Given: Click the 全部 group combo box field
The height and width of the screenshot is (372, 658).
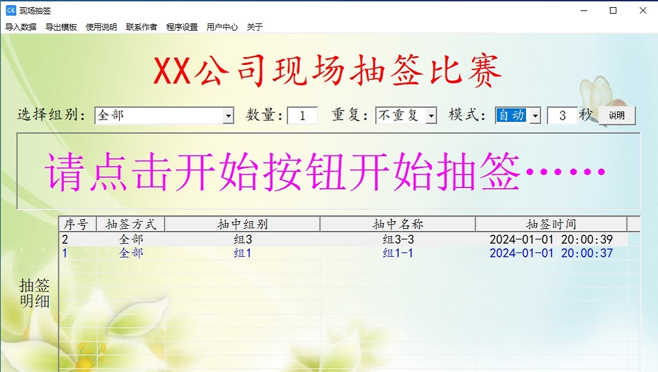Looking at the screenshot, I should (x=164, y=116).
